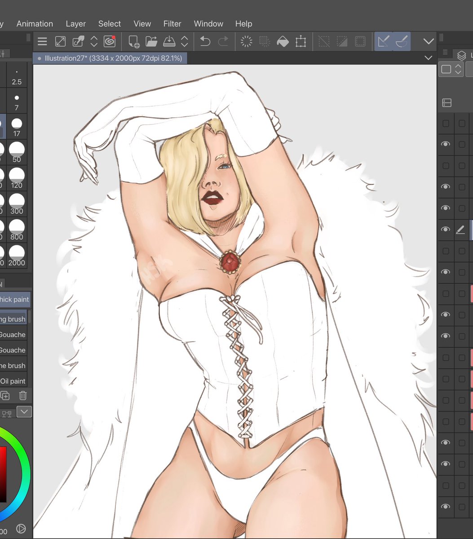Select the highlighted 'ng brush' sub tool
Screen dimensions: 473x539
[13, 319]
